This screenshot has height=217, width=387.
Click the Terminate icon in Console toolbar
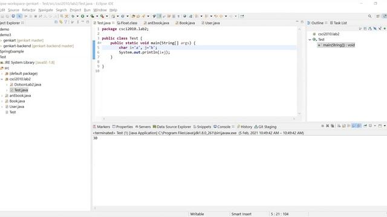322,126
